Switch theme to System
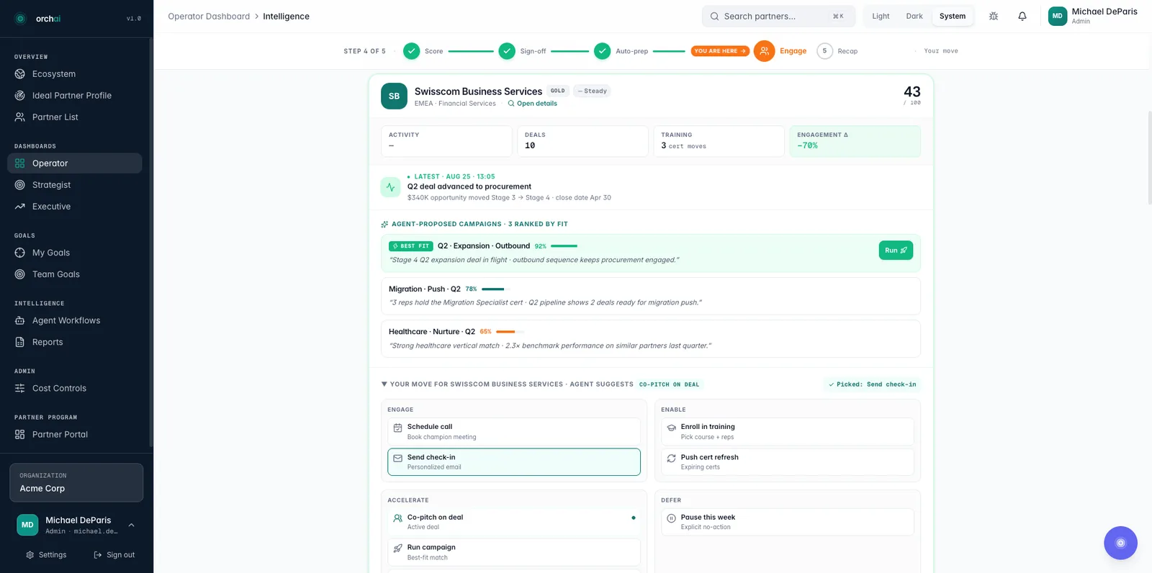Image resolution: width=1152 pixels, height=573 pixels. coord(953,17)
